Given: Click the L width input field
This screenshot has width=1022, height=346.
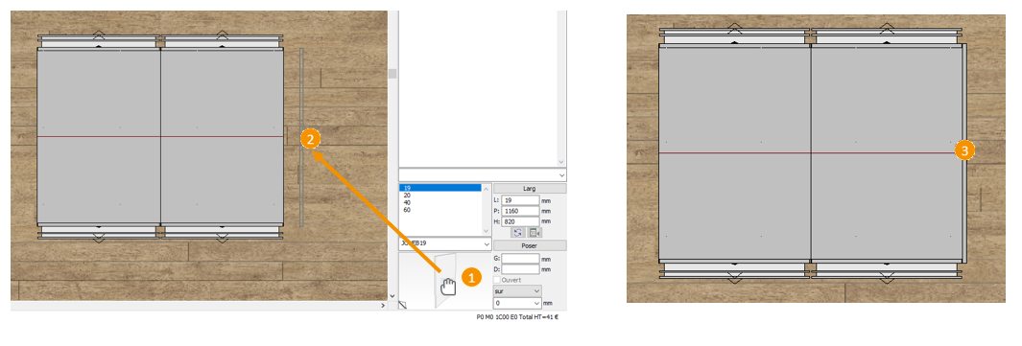Looking at the screenshot, I should click(x=520, y=200).
